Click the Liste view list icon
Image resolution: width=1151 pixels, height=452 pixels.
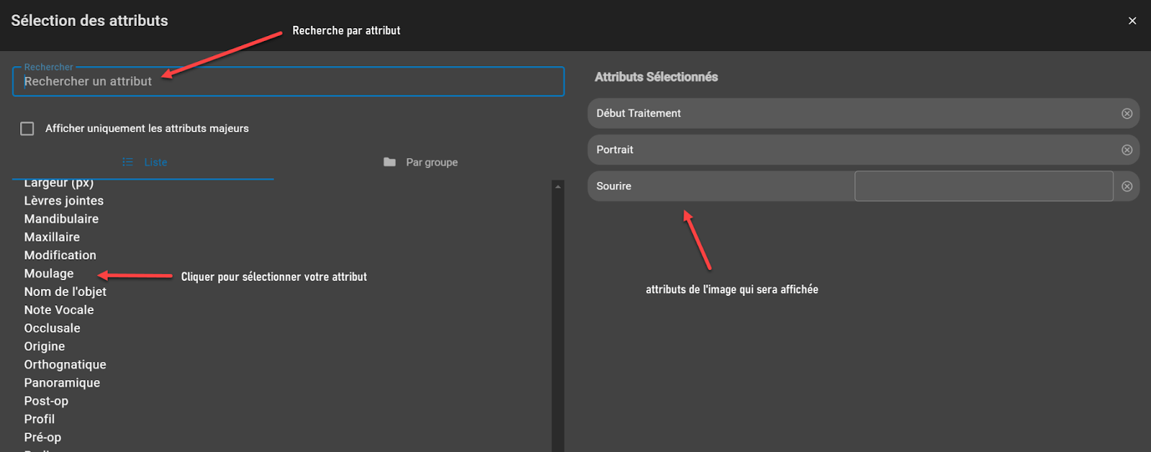[x=127, y=162]
